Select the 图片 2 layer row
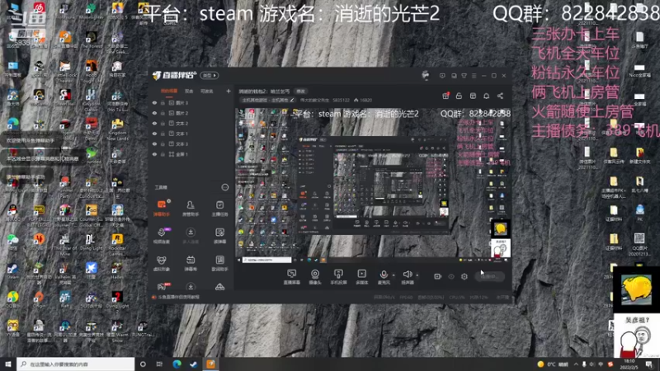 coord(191,113)
